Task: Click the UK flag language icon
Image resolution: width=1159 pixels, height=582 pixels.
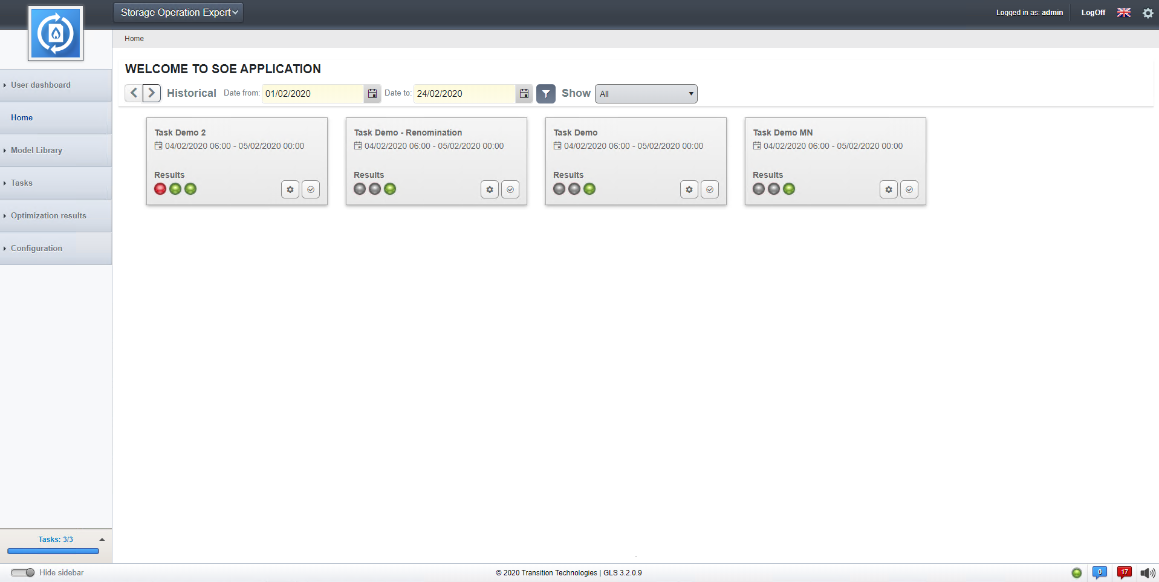Action: [1124, 13]
